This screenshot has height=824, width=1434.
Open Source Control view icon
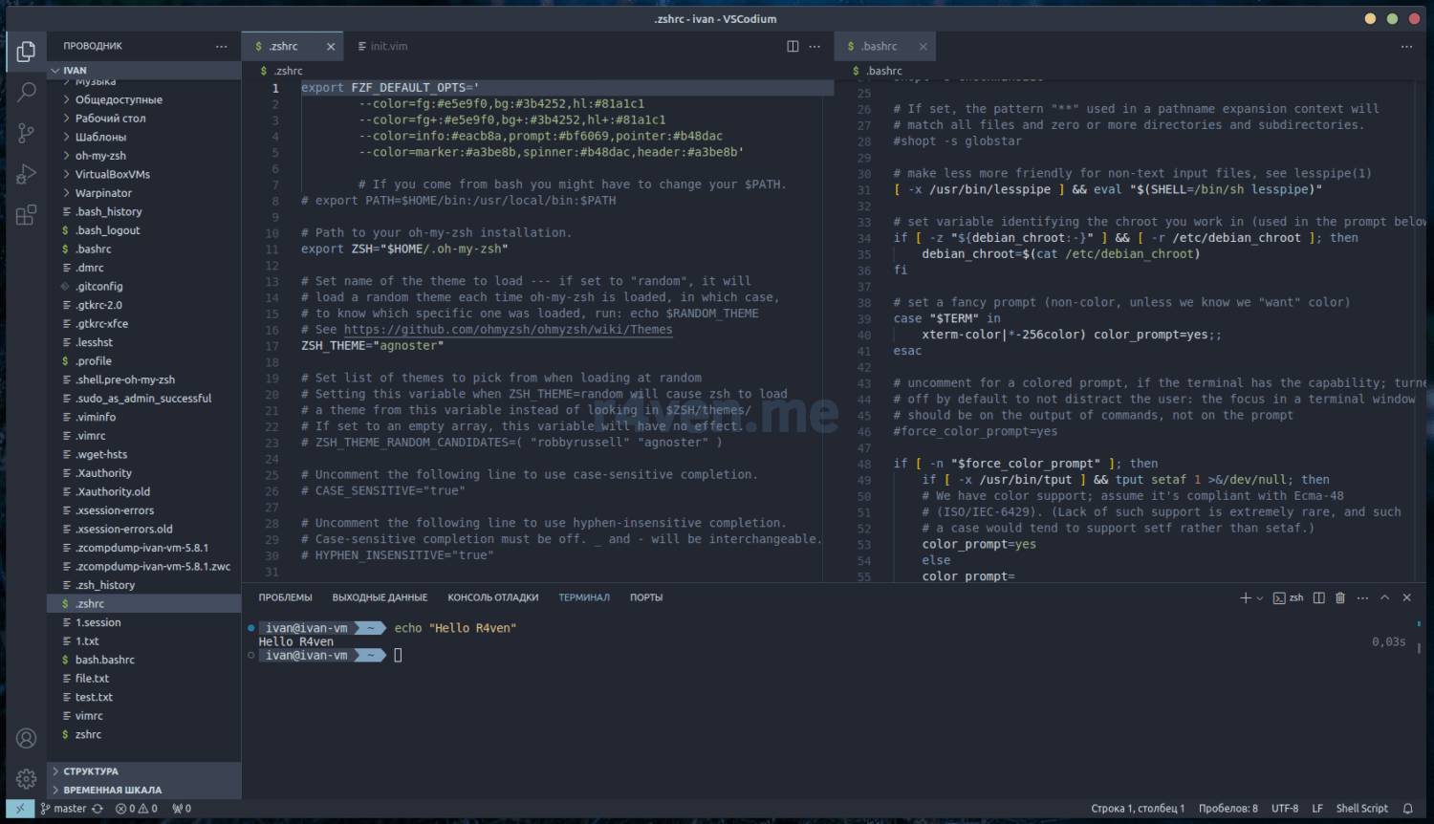[x=27, y=133]
